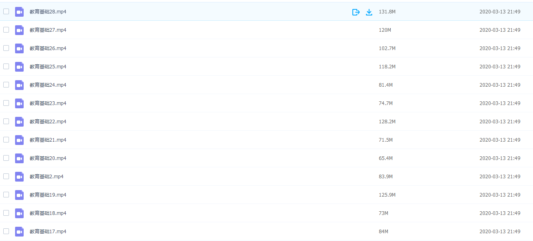The width and height of the screenshot is (533, 241).
Task: Click the video file icon for 教育基础25.mp4
Action: (x=19, y=67)
